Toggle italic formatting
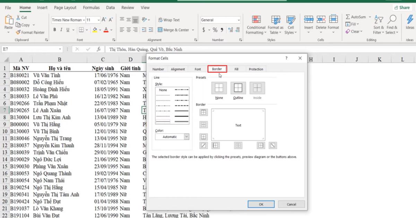This screenshot has height=218, width=416. 61,30
